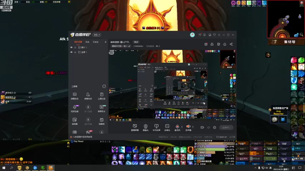305x171 pixels.
Task: Open the 读弹幕 read-danmaku tool
Action: 74,121
